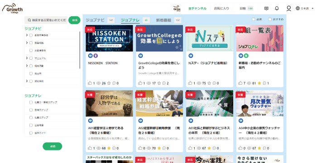Open 全チャンネル in the header

pyautogui.click(x=197, y=9)
